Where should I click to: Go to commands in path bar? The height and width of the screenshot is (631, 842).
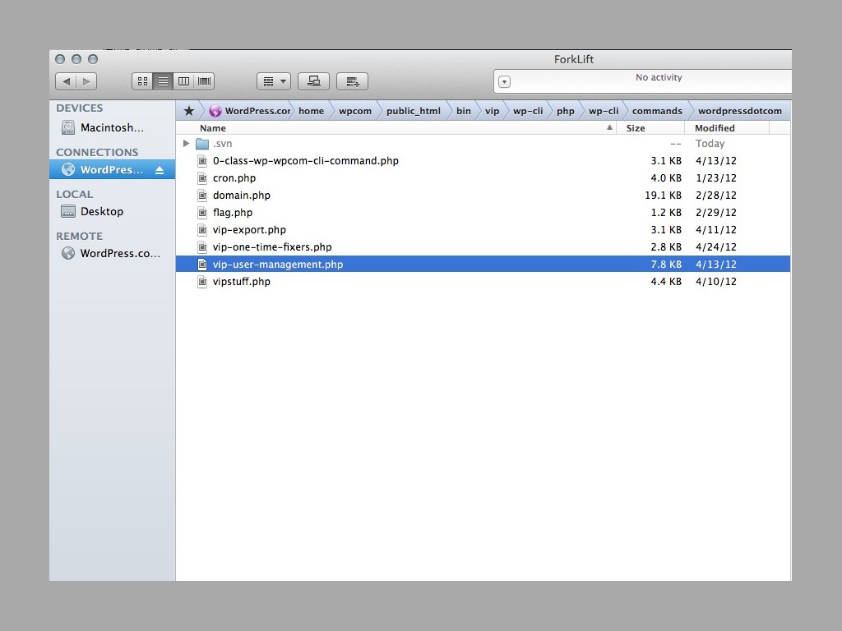click(x=657, y=111)
